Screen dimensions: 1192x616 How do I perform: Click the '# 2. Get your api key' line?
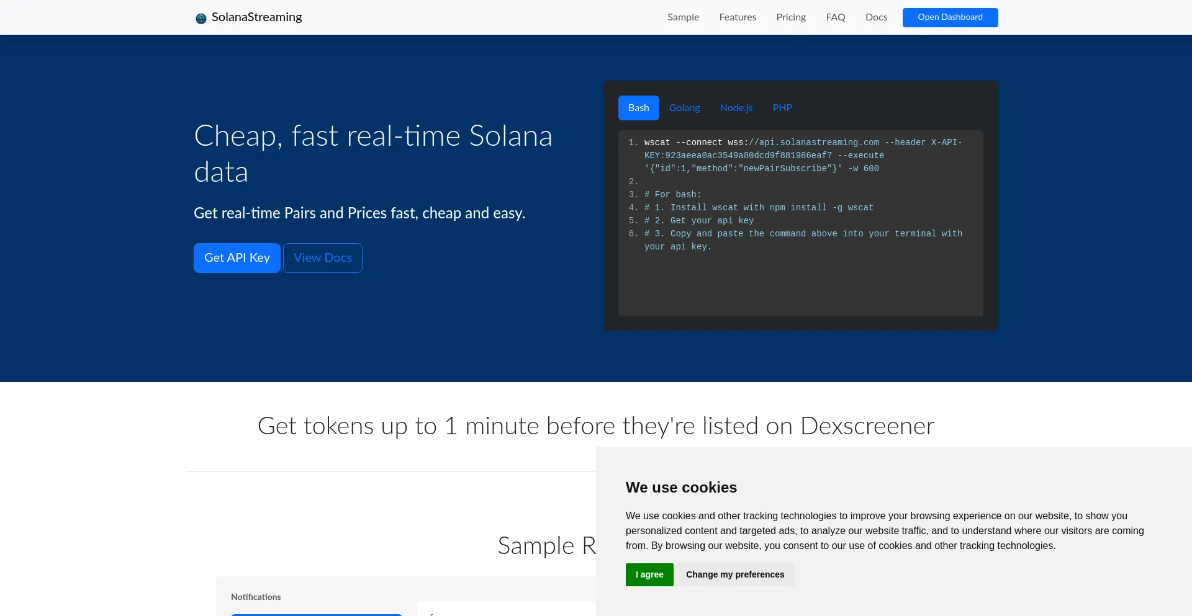[699, 221]
